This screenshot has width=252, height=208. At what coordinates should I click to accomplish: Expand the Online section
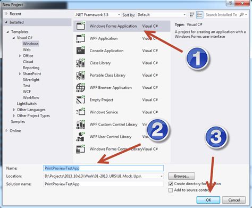tap(6, 131)
